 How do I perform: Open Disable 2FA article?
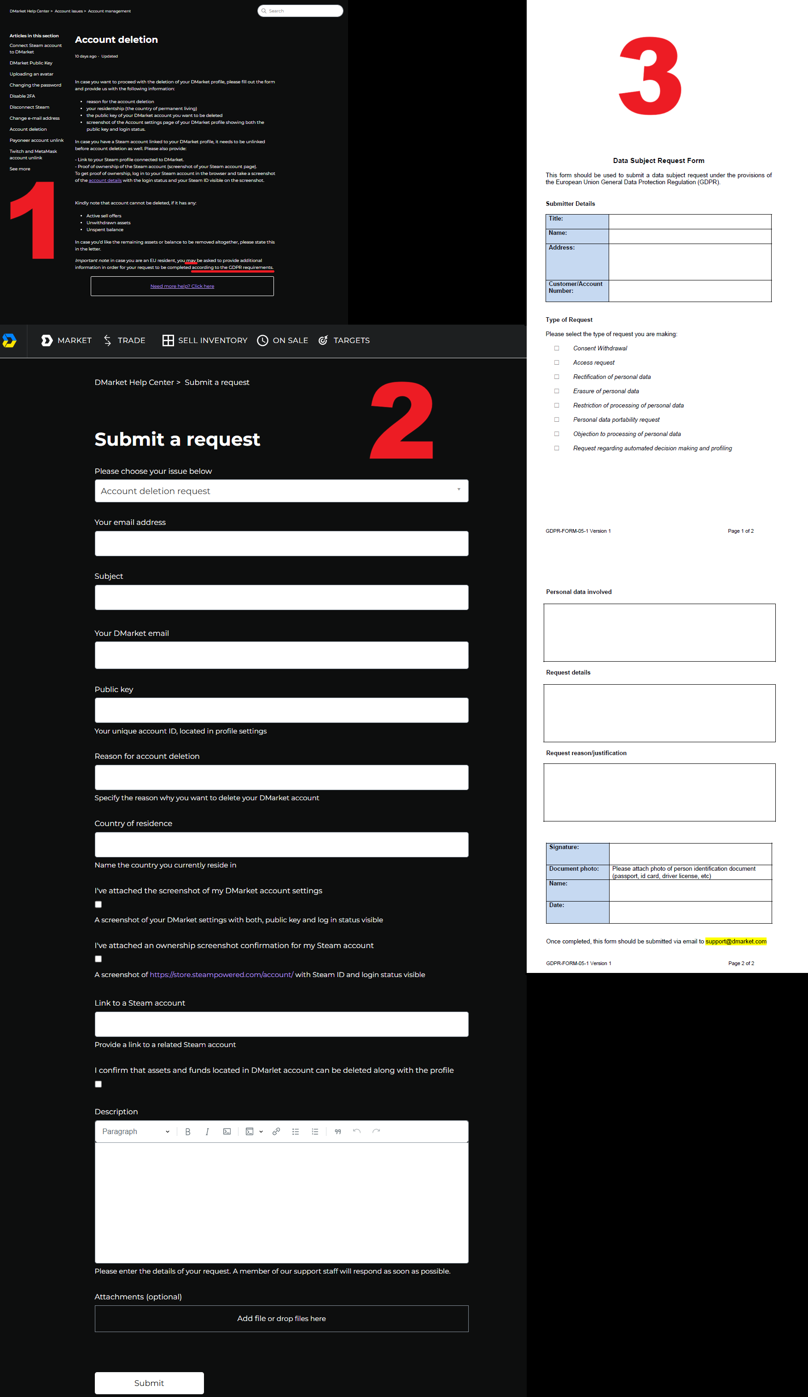[22, 96]
